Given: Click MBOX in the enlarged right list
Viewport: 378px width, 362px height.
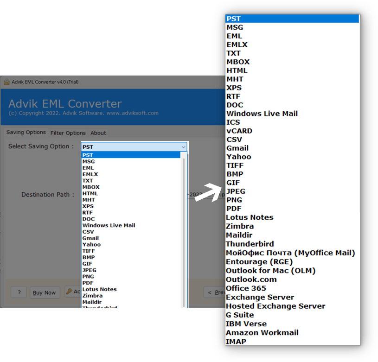Looking at the screenshot, I should [292, 62].
